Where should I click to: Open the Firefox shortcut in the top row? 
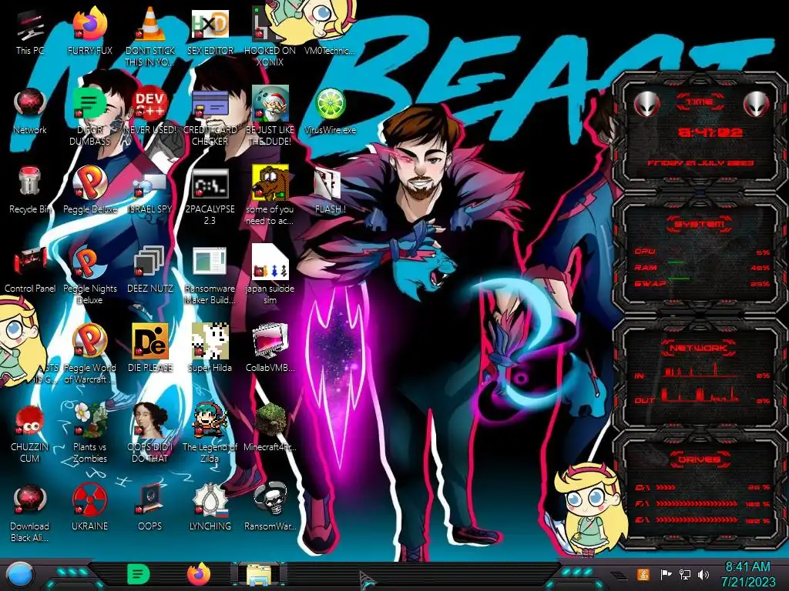[x=89, y=32]
